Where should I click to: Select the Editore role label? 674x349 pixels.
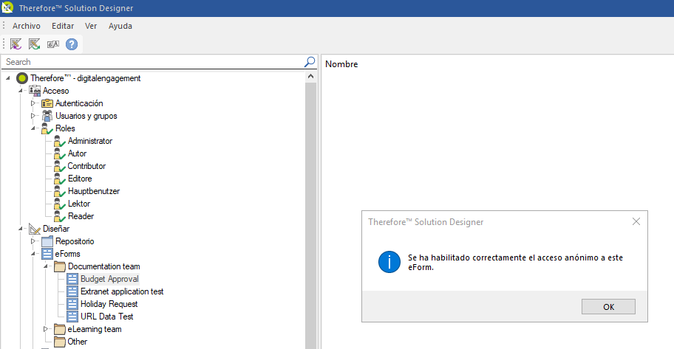(x=80, y=179)
